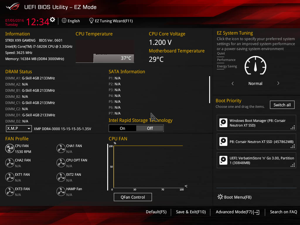Click DIMM_B1 G-Skill 4GB 2133MHz entry
Viewport: 300px width, 225px height.
click(30, 90)
